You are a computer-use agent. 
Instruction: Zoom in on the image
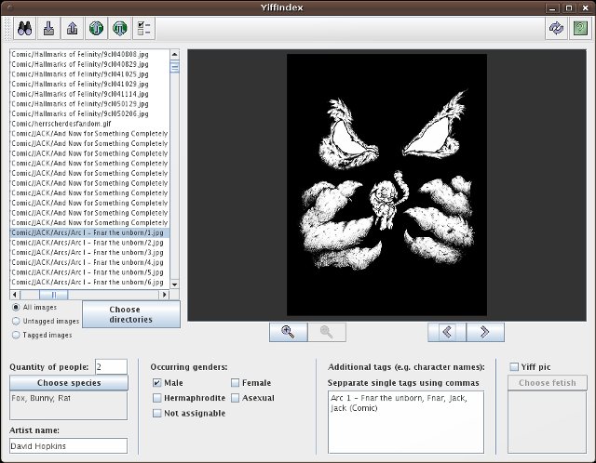288,332
